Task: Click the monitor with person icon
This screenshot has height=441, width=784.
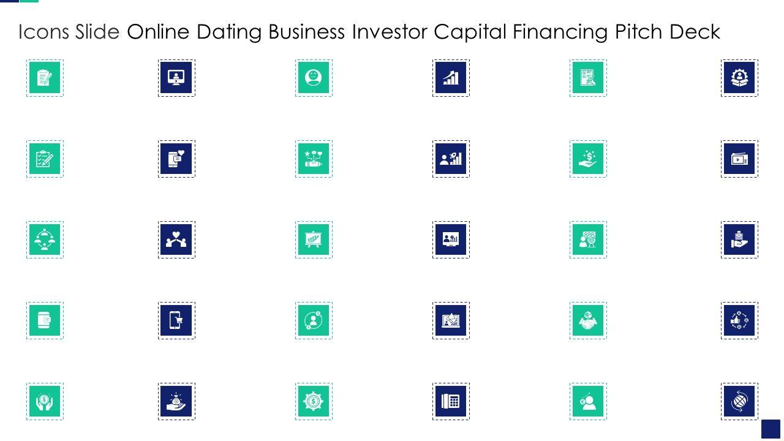Action: point(176,78)
